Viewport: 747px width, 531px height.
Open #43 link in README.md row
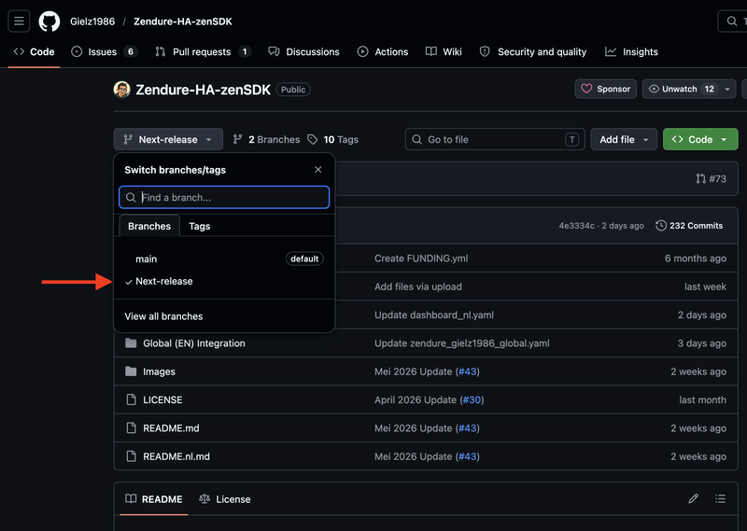coord(468,428)
